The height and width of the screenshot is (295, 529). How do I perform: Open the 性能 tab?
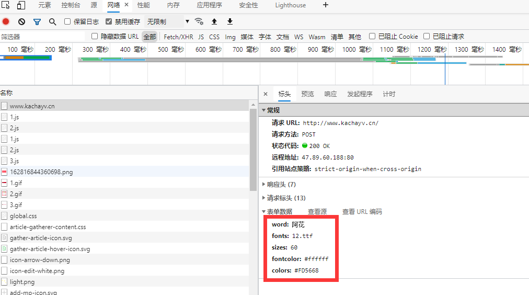pyautogui.click(x=143, y=5)
